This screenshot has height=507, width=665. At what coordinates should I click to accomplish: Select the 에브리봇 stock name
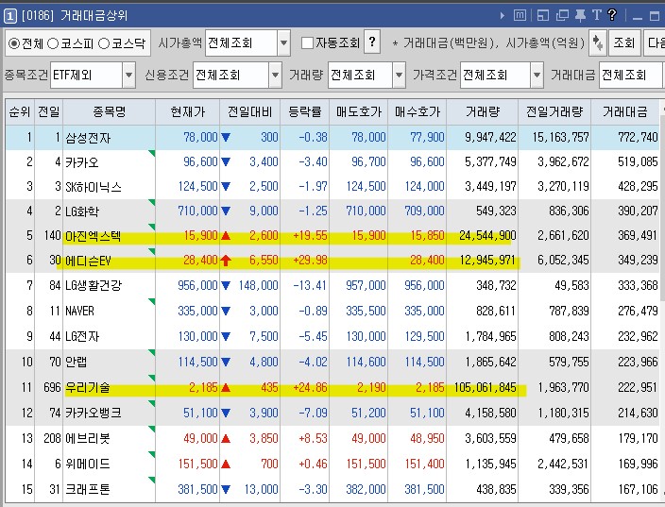click(x=87, y=438)
